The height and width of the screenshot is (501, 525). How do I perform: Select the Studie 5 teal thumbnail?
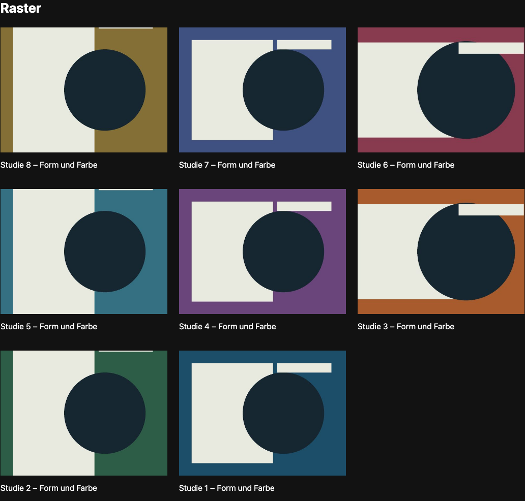[x=84, y=252]
